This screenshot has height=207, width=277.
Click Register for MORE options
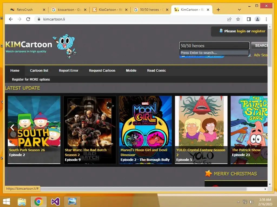click(x=31, y=80)
